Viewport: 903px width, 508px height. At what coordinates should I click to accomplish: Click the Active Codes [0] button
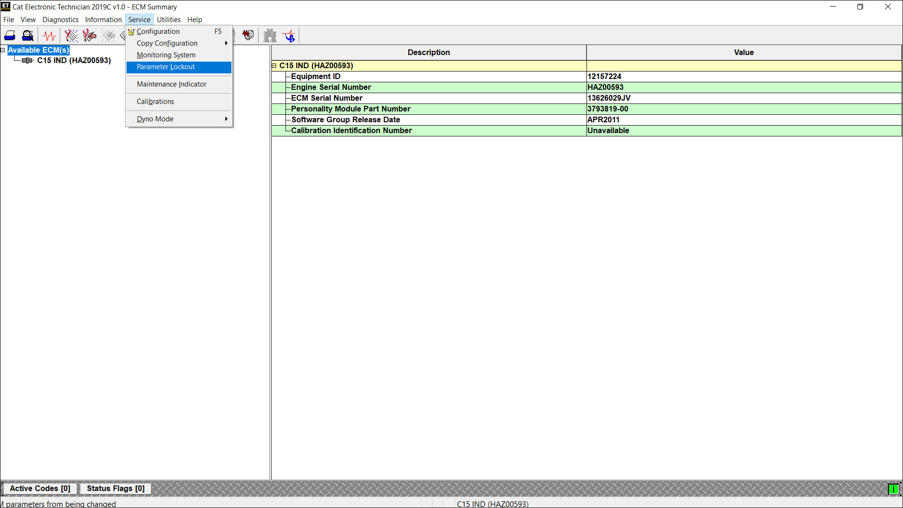(40, 489)
